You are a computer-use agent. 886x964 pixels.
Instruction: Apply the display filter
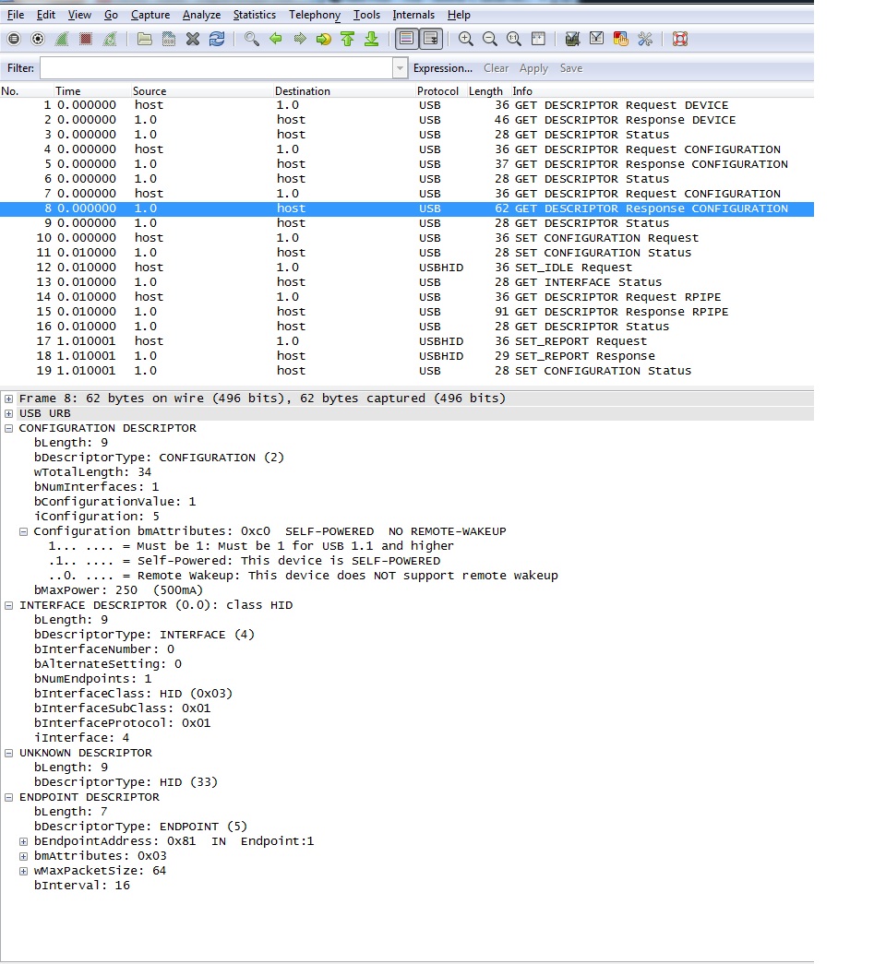(533, 68)
